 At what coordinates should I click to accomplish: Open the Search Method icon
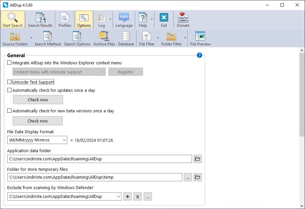(x=47, y=36)
